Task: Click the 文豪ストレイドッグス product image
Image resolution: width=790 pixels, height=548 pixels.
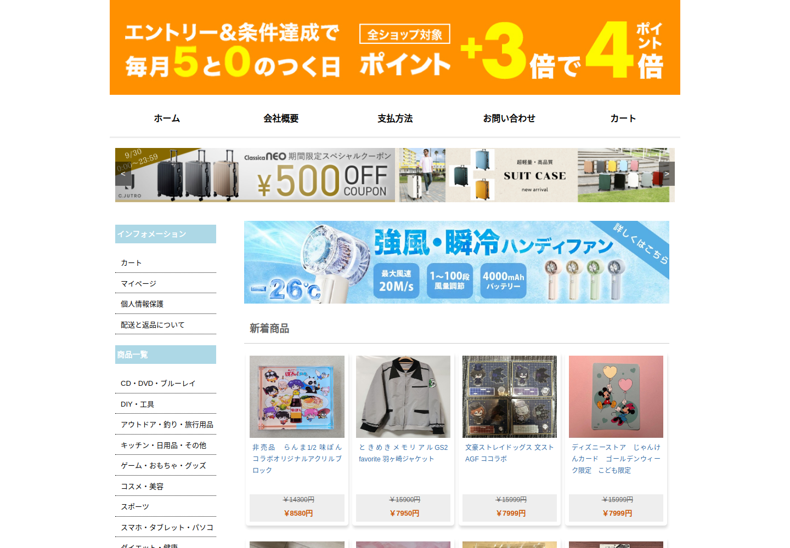Action: (x=510, y=397)
